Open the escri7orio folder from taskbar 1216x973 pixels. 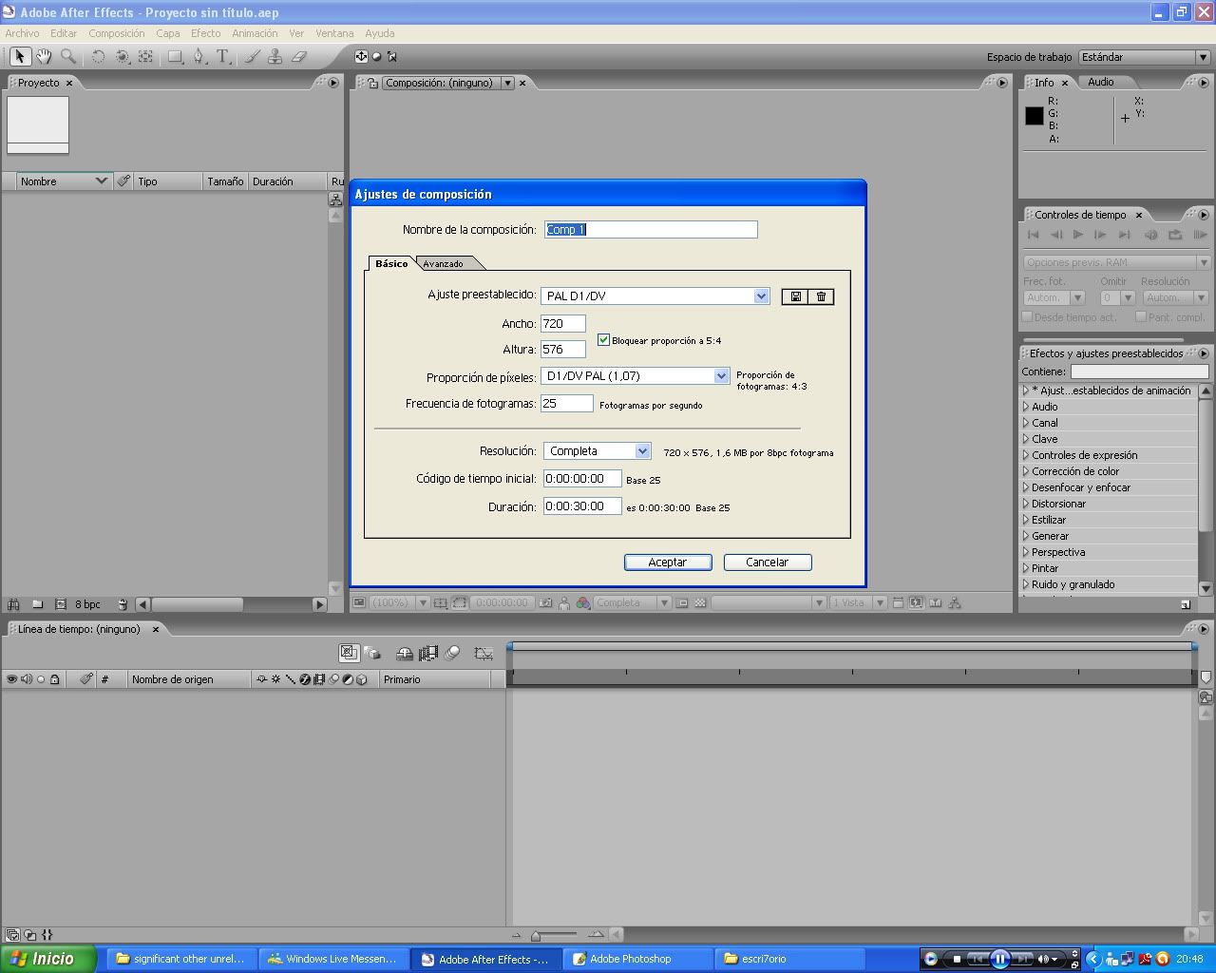point(790,959)
